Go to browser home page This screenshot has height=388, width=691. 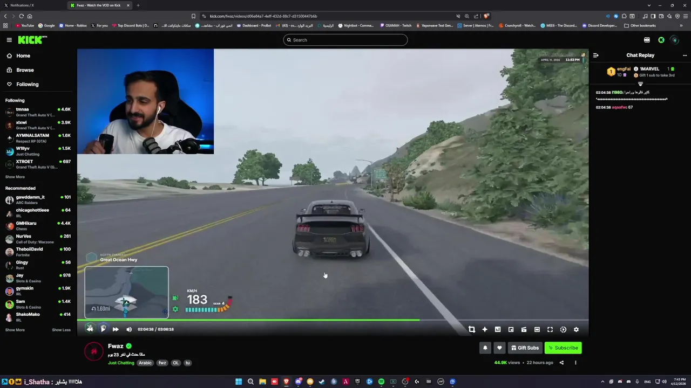(30, 16)
